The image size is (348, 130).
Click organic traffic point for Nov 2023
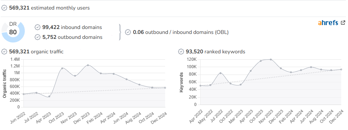(75, 76)
